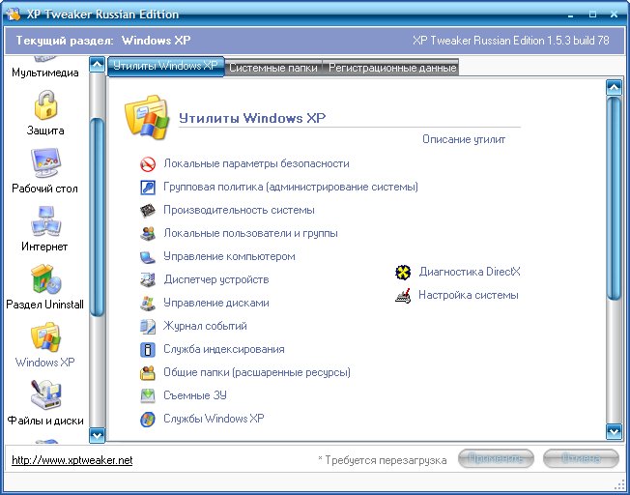Switch to the Системные папки tab
The width and height of the screenshot is (630, 495).
click(273, 68)
